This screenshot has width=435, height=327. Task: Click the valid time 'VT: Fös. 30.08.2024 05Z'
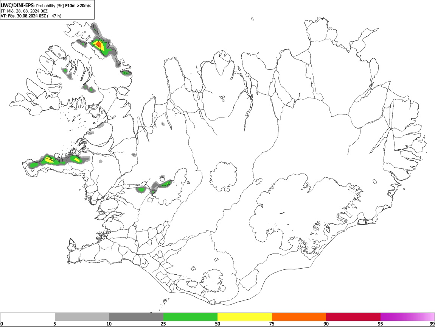point(23,16)
